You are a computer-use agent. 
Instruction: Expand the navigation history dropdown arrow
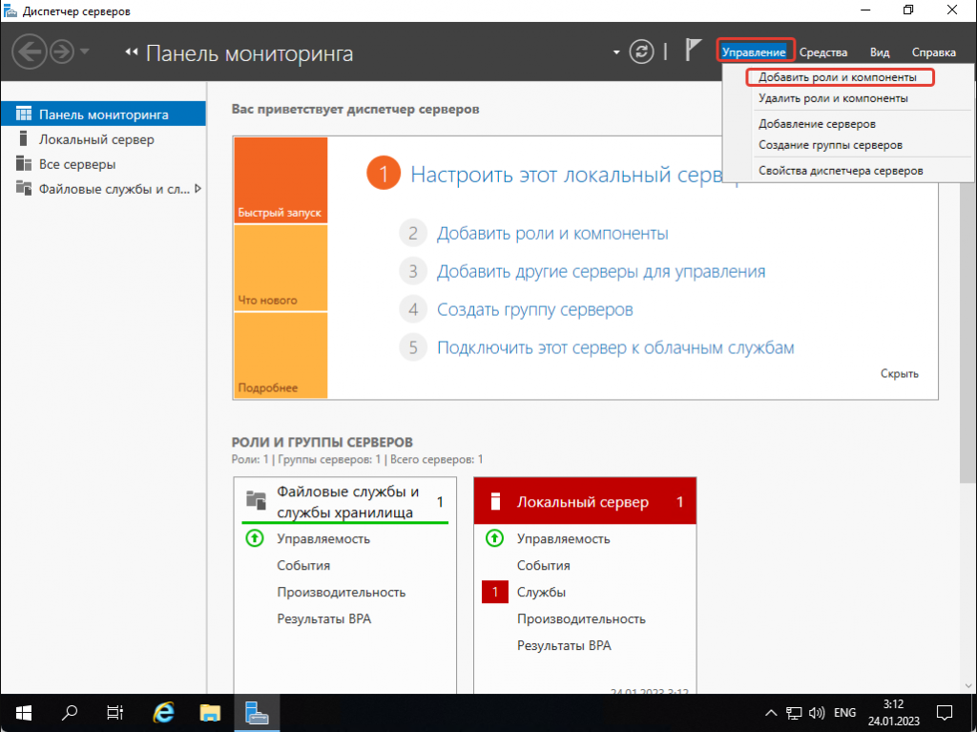point(85,52)
